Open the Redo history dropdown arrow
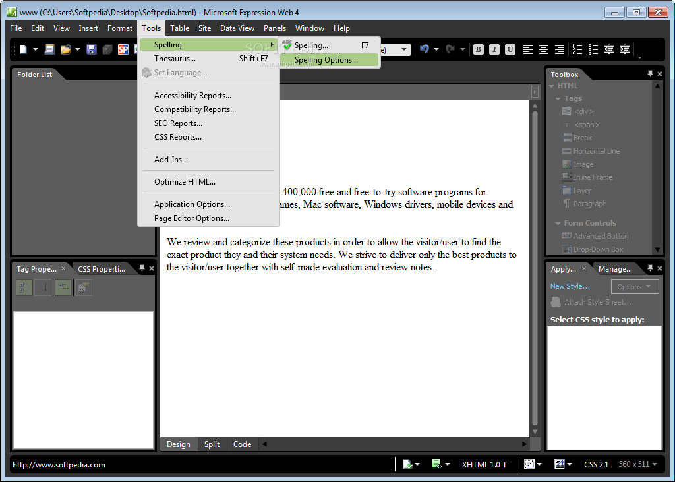The width and height of the screenshot is (675, 482). [462, 49]
